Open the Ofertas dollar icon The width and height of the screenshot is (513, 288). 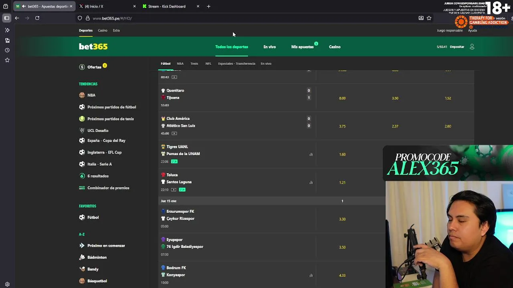[82, 67]
